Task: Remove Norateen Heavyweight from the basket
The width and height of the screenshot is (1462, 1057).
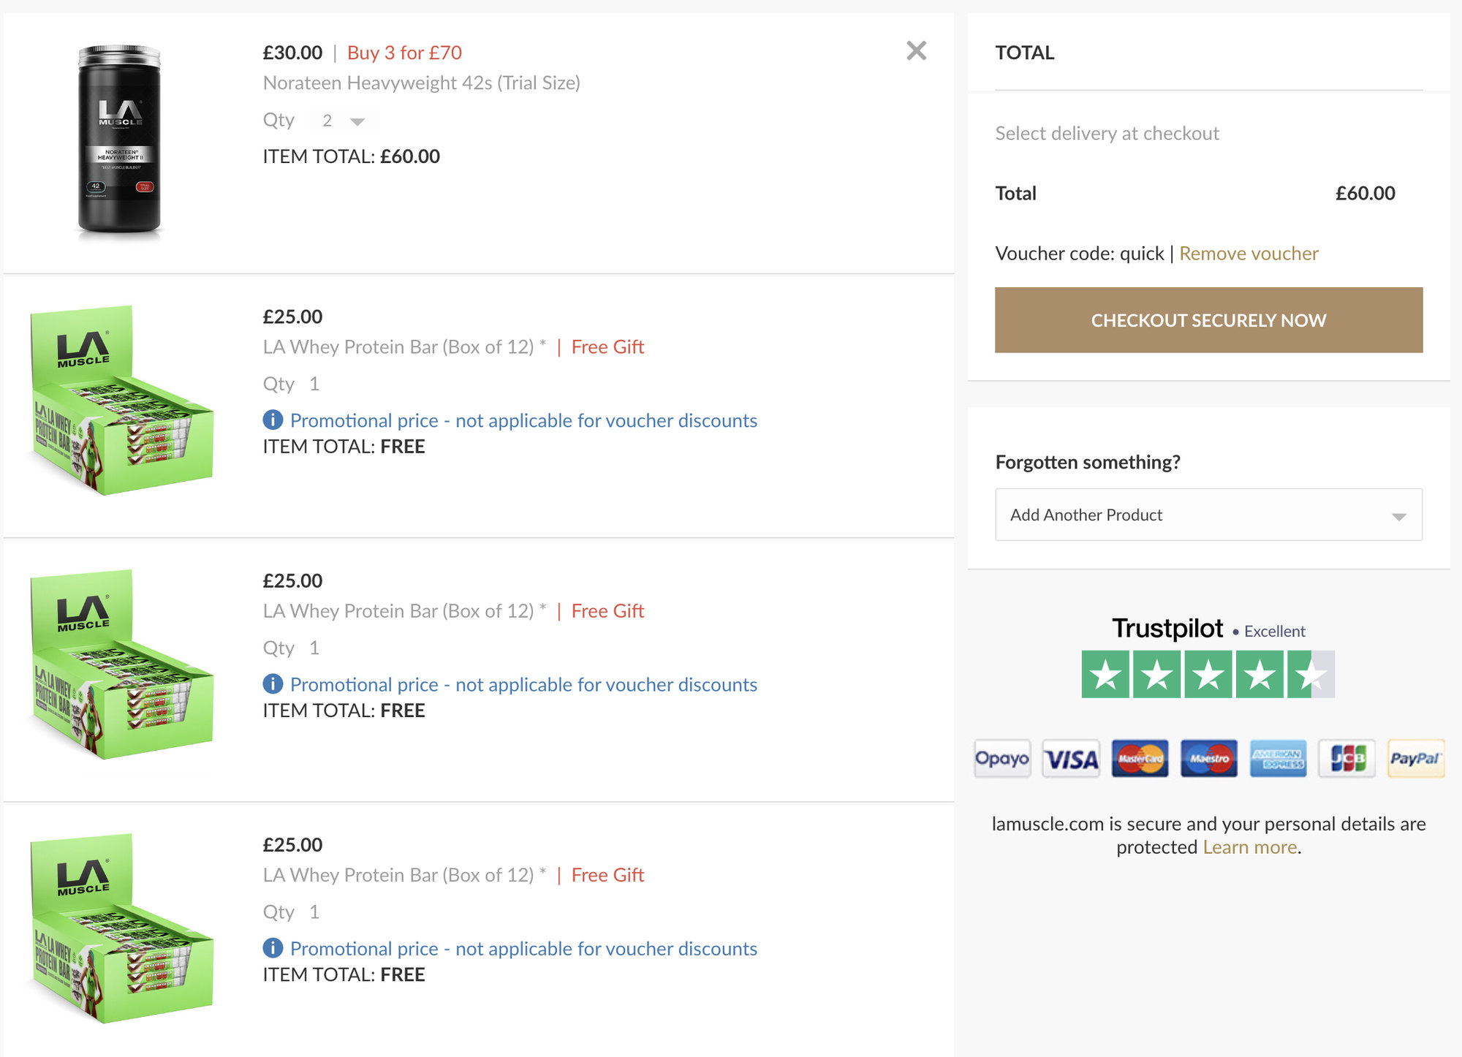Action: coord(916,50)
